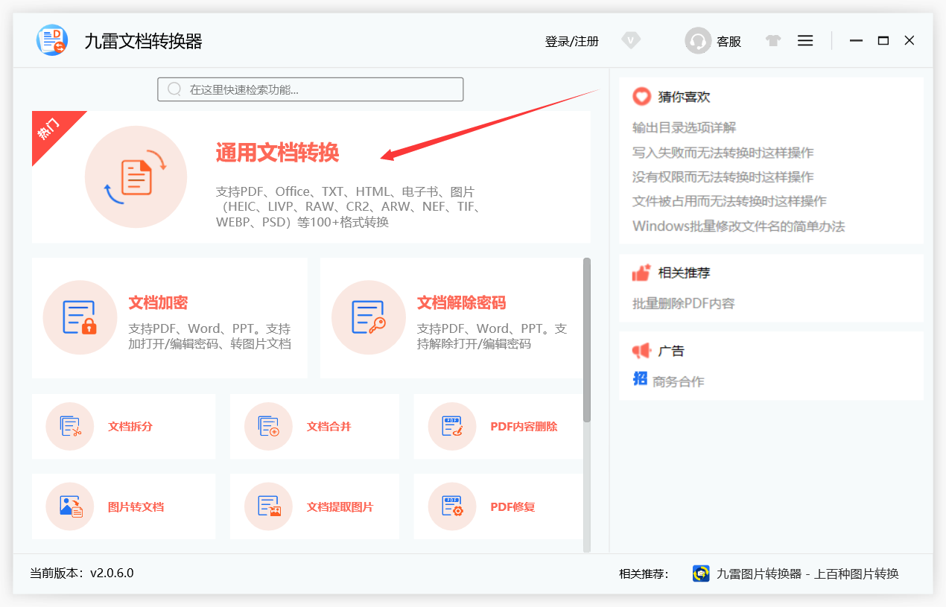
Task: Maximize the application window
Action: [883, 41]
